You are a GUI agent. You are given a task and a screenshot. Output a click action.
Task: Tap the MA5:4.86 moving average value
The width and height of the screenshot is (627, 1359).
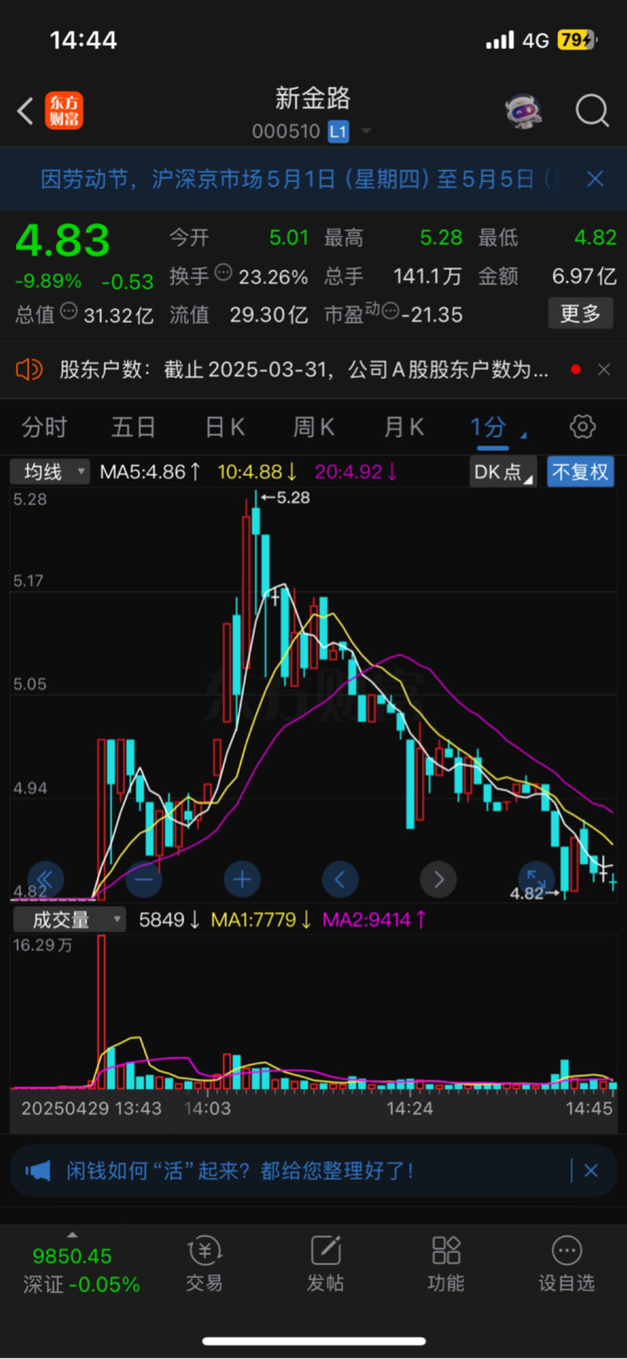149,472
